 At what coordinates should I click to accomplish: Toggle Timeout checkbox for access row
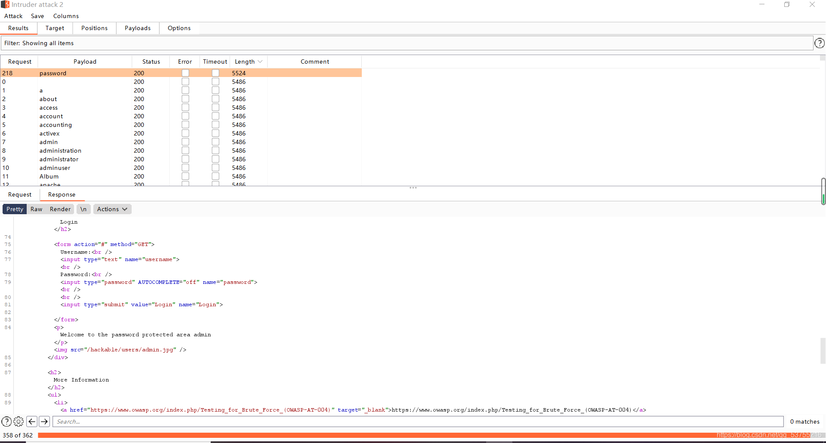216,108
